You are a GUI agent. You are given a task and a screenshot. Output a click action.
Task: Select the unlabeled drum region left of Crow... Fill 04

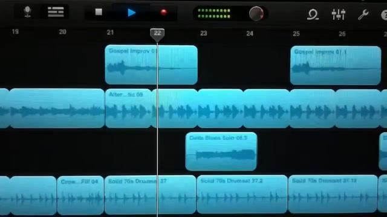pos(33,195)
